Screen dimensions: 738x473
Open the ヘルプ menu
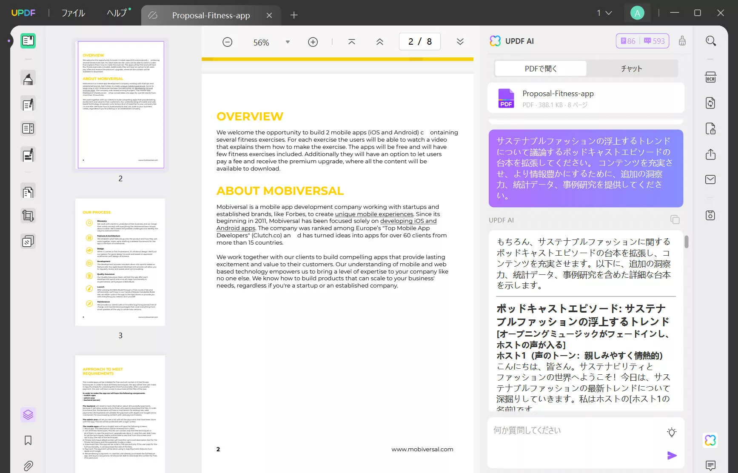117,13
